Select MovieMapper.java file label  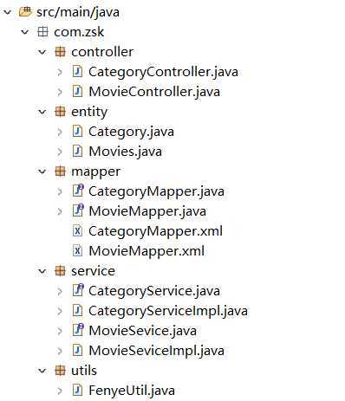pyautogui.click(x=147, y=211)
